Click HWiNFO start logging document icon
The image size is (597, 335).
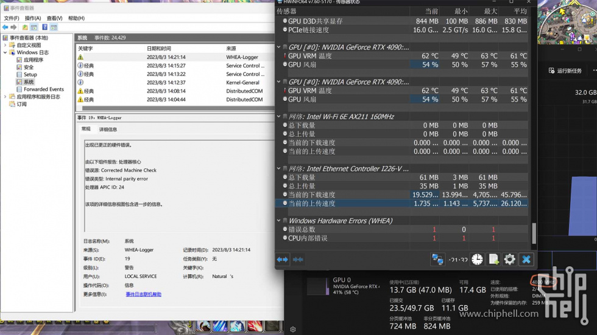point(493,260)
